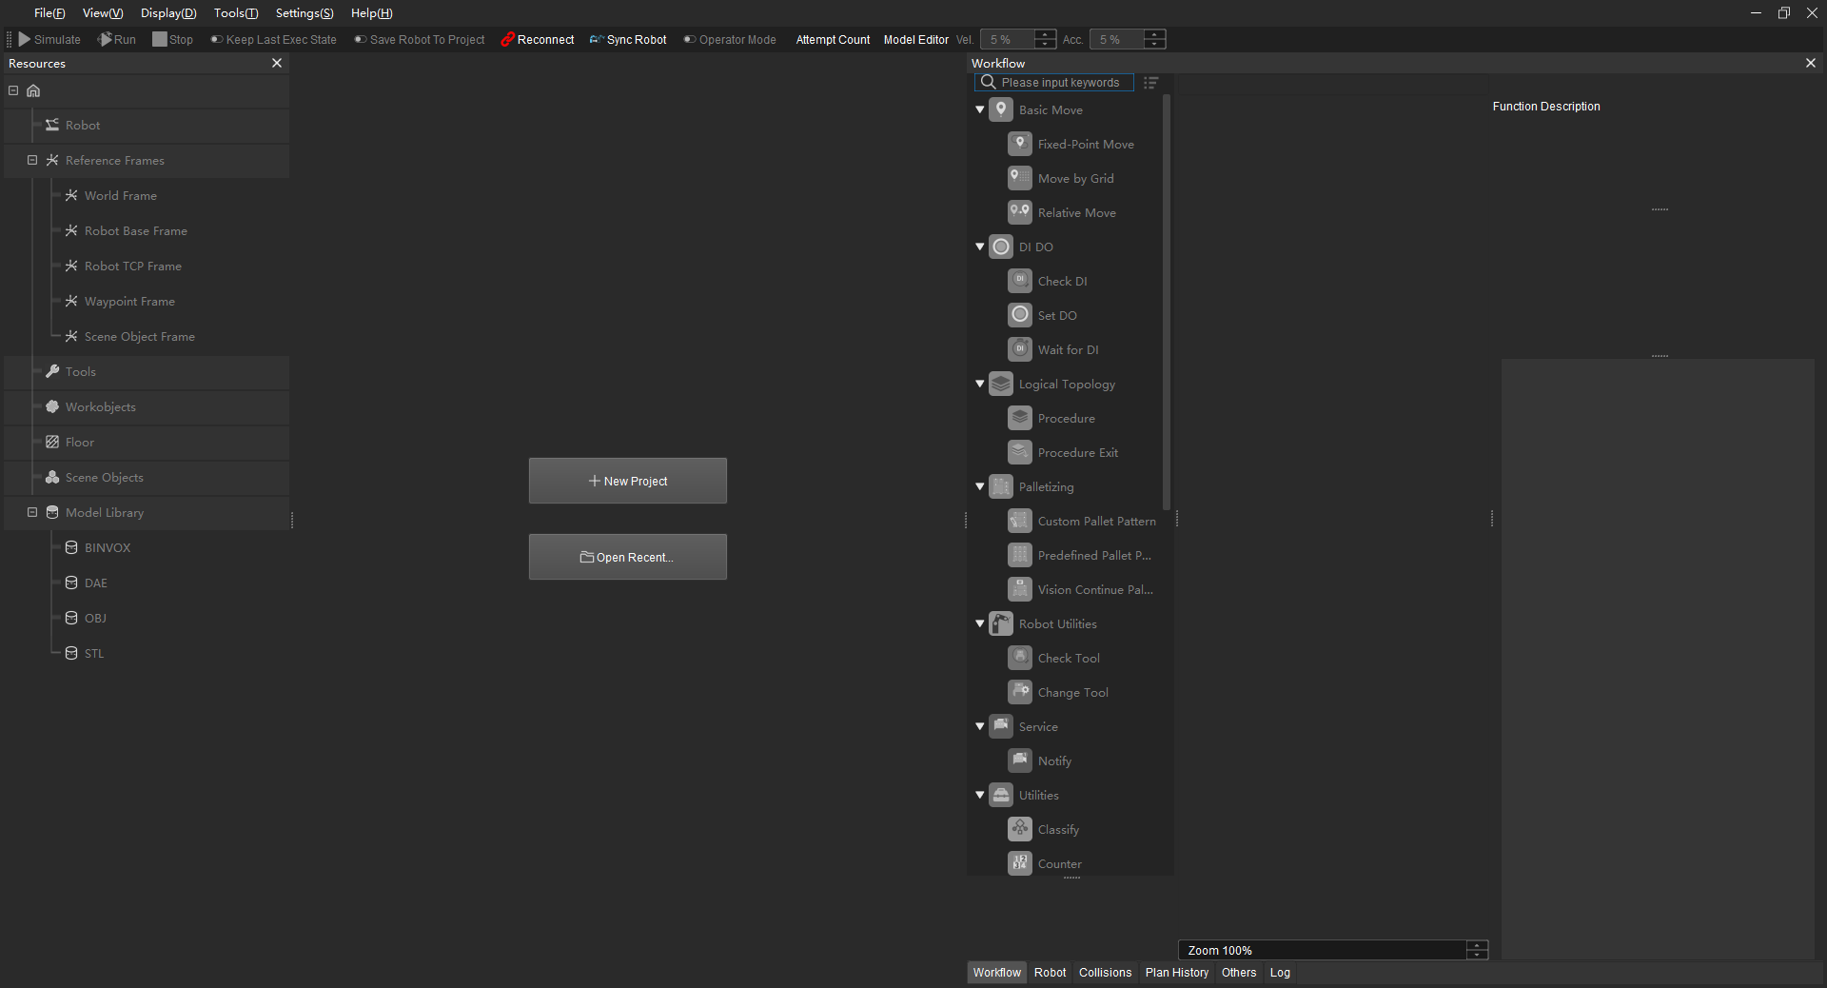Open the View menu
Image resolution: width=1827 pixels, height=988 pixels.
pyautogui.click(x=103, y=13)
